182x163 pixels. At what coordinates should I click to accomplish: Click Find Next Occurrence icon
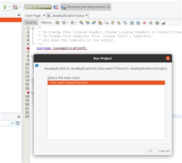[x=94, y=23]
